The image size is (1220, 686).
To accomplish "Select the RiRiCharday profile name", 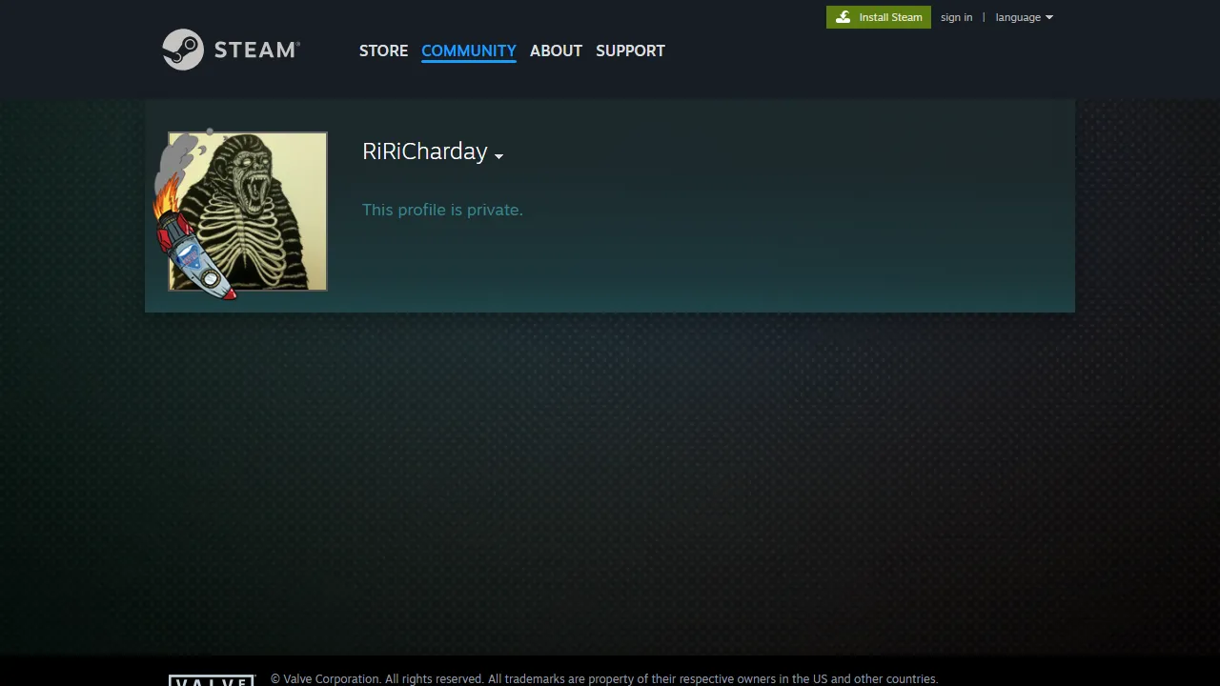I will (x=424, y=151).
